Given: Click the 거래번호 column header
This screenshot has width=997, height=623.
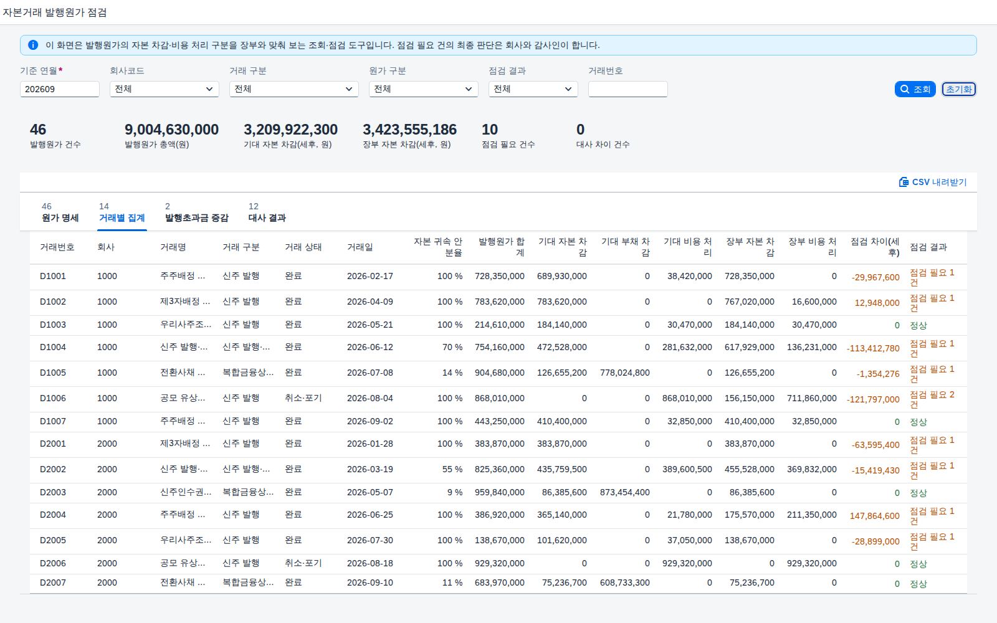Looking at the screenshot, I should [x=57, y=247].
